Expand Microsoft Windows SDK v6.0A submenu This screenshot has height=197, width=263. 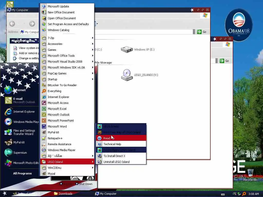pyautogui.click(x=67, y=67)
